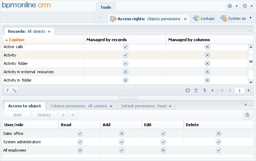This screenshot has height=161, width=256.
Task: Click the Delete button
Action: pyautogui.click(x=44, y=115)
